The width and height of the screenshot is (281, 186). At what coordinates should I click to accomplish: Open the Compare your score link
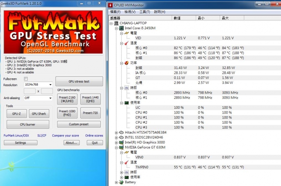tap(66, 136)
